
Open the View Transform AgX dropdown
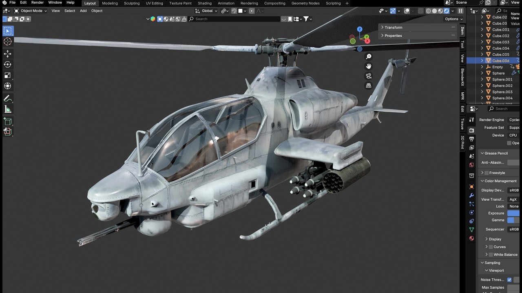(514, 199)
